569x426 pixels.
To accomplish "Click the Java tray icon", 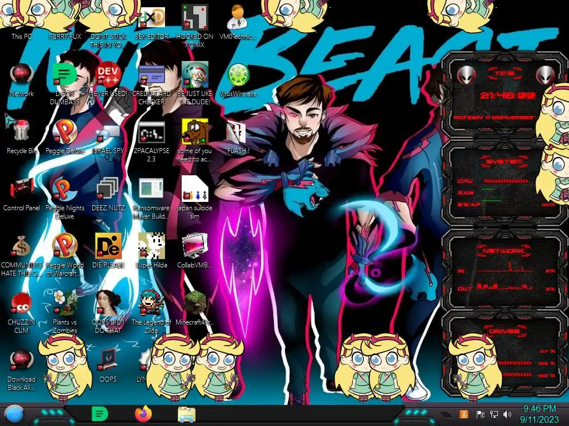I will 463,414.
